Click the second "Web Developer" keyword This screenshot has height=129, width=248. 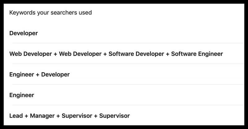tap(80, 54)
